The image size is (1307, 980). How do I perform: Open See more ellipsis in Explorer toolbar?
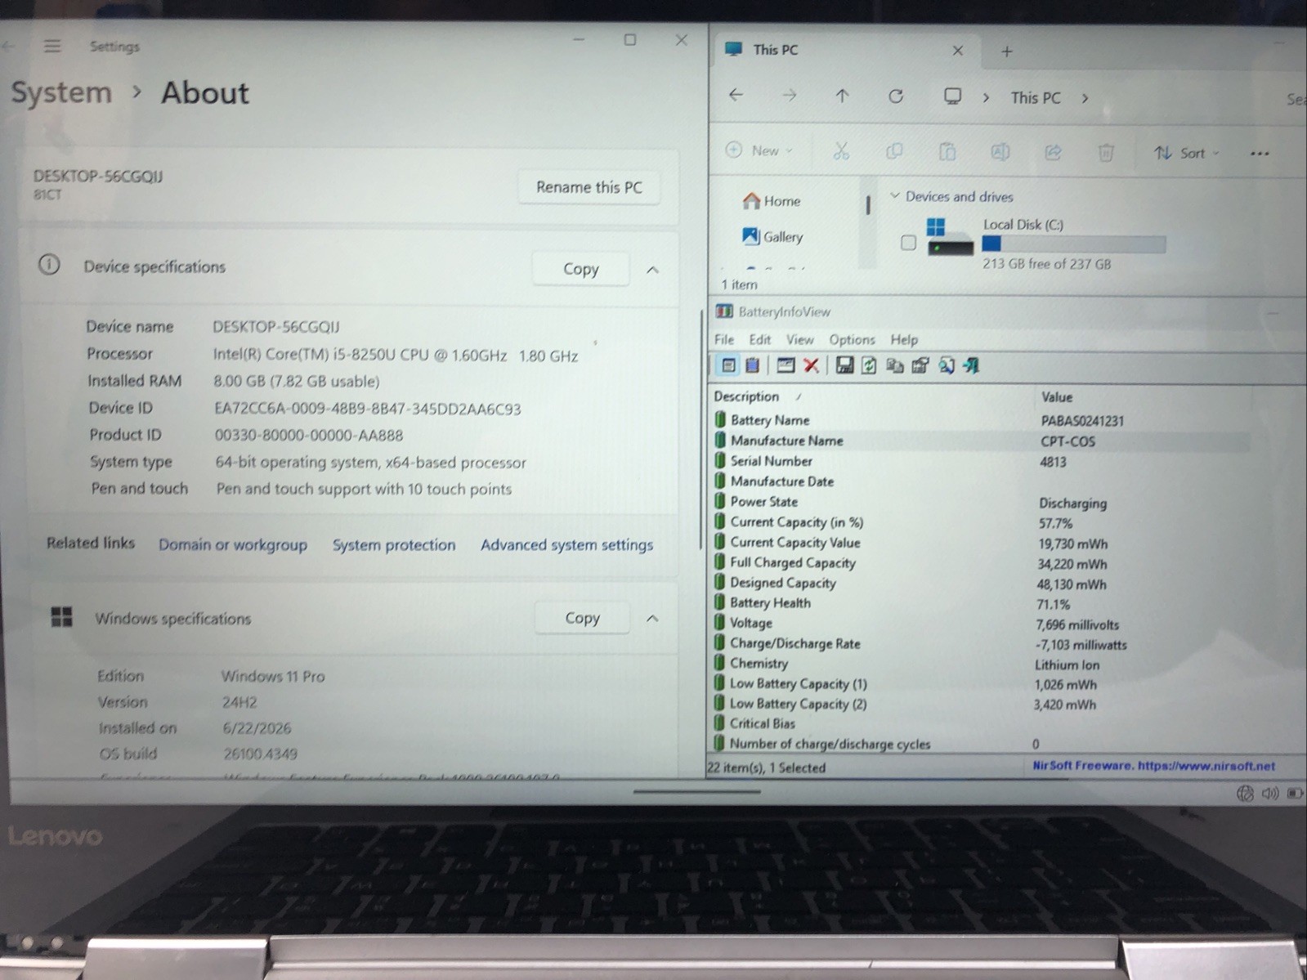click(x=1260, y=153)
